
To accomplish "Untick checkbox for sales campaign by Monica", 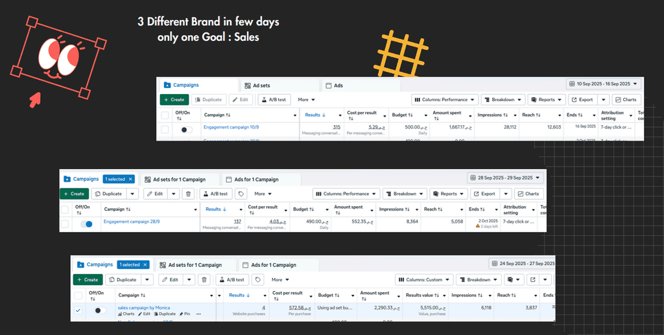I will pyautogui.click(x=78, y=310).
